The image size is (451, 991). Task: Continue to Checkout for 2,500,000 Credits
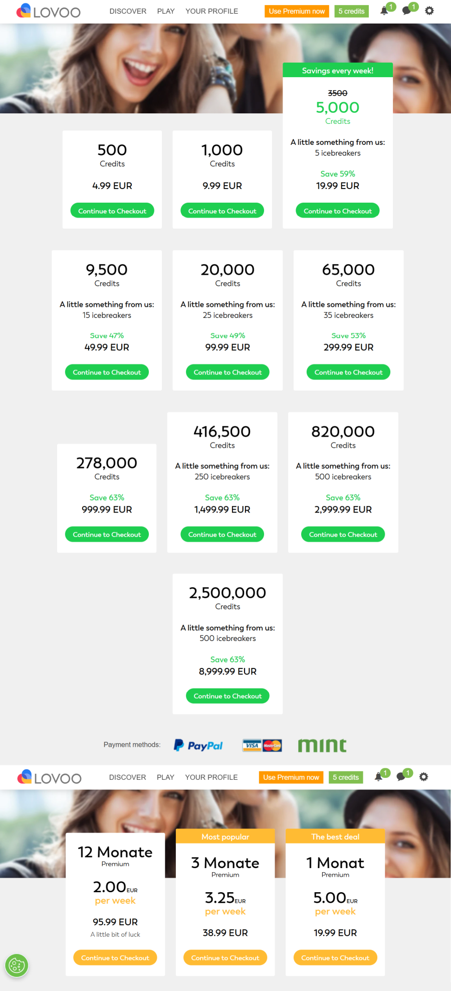click(228, 696)
